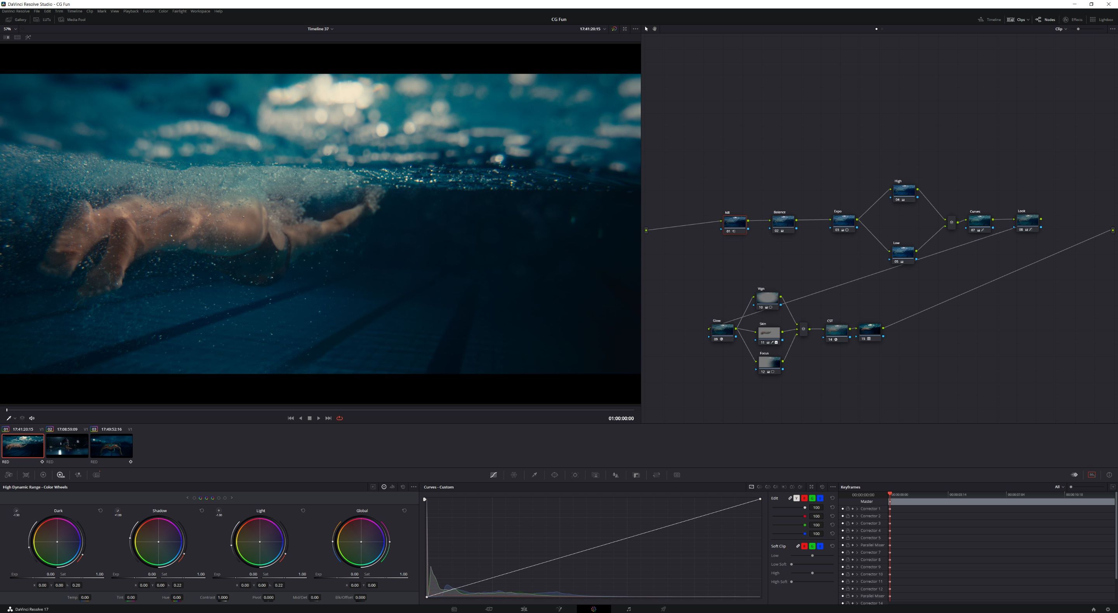
Task: Open the Sizing palette
Action: coord(657,475)
